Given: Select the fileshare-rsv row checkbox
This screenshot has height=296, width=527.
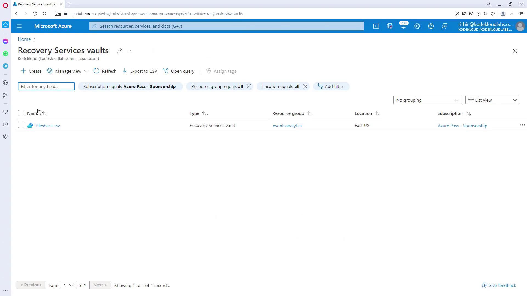Looking at the screenshot, I should pyautogui.click(x=21, y=125).
